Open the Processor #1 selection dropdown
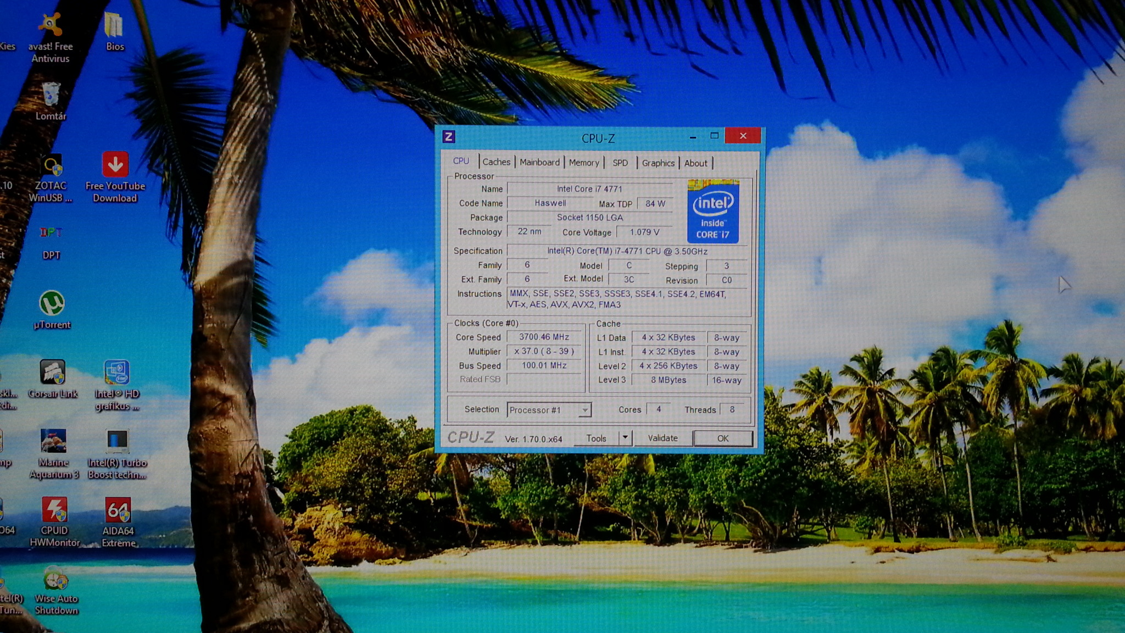This screenshot has width=1125, height=633. 549,410
